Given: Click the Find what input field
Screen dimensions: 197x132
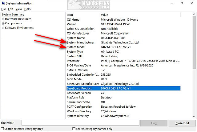Looking at the screenshot, I should pos(80,123).
